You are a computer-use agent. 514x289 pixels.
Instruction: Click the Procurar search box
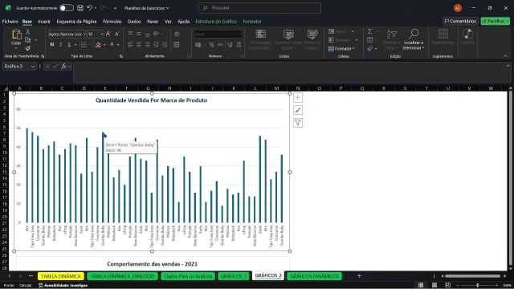click(259, 8)
